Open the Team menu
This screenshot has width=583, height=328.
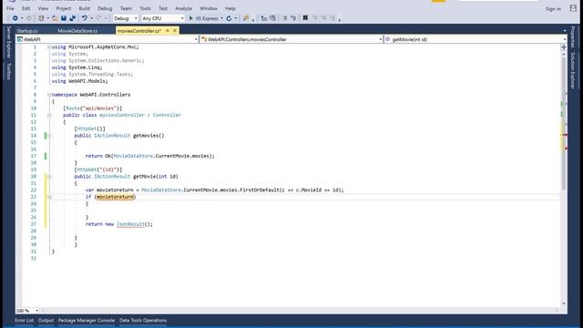[126, 8]
